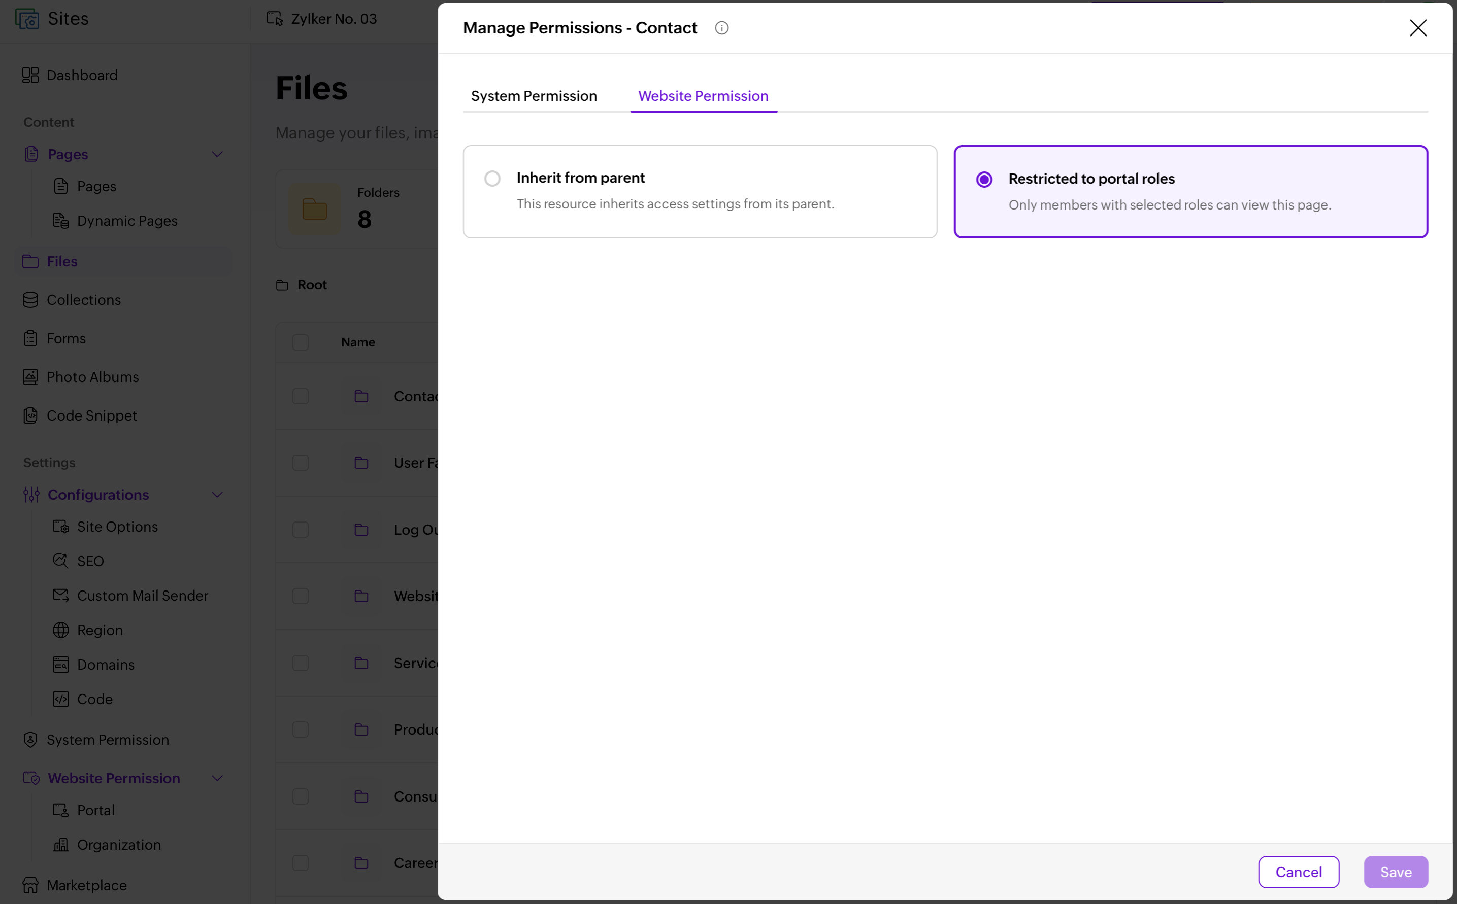Viewport: 1457px width, 904px height.
Task: Click the Save button
Action: coord(1396,873)
